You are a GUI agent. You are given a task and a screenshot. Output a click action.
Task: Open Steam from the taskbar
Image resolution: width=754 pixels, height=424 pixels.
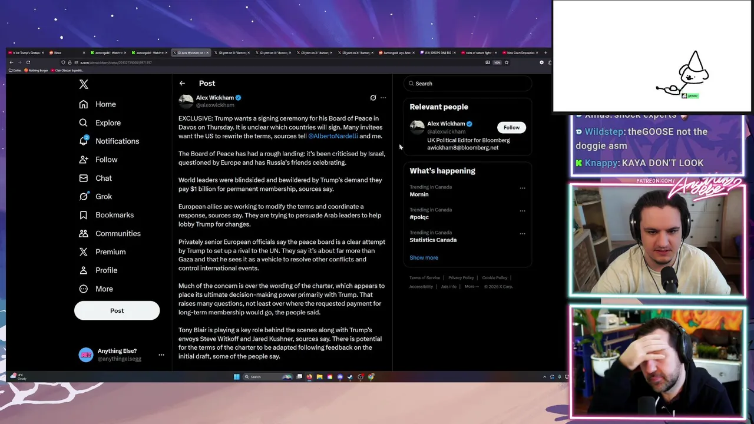[x=350, y=377]
